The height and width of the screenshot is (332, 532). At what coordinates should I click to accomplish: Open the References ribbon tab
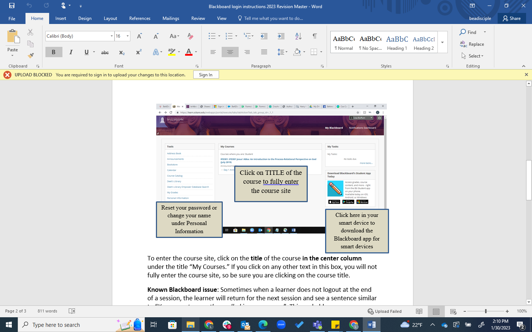point(140,18)
